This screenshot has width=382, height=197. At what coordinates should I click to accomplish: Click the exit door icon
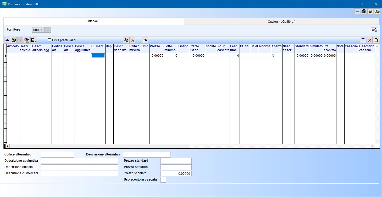[377, 11]
